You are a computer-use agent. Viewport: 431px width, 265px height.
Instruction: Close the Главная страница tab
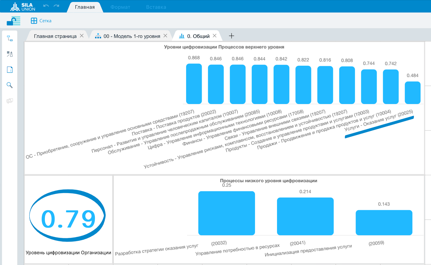[x=82, y=36]
